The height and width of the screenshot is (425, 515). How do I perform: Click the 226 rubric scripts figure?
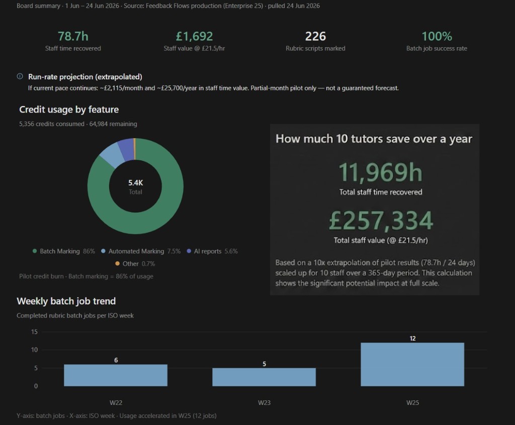315,36
